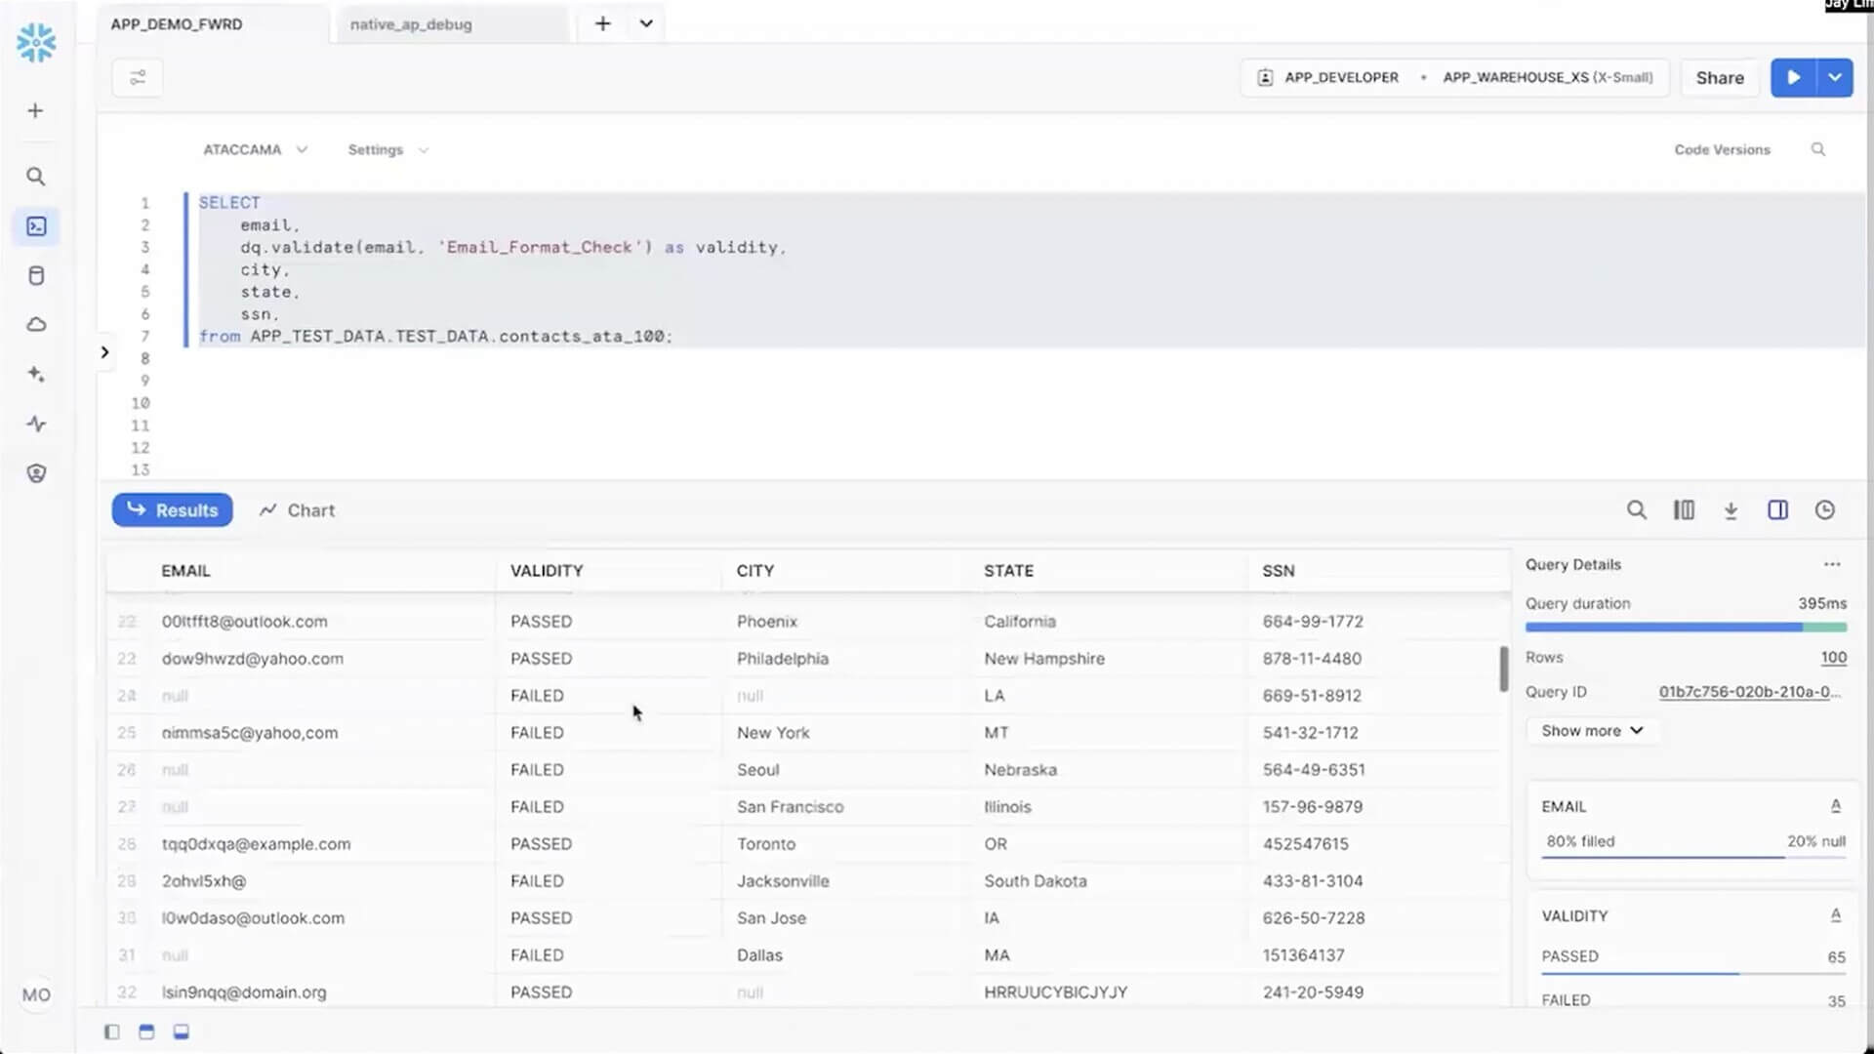
Task: Click the Snowflake logo icon
Action: pos(36,43)
